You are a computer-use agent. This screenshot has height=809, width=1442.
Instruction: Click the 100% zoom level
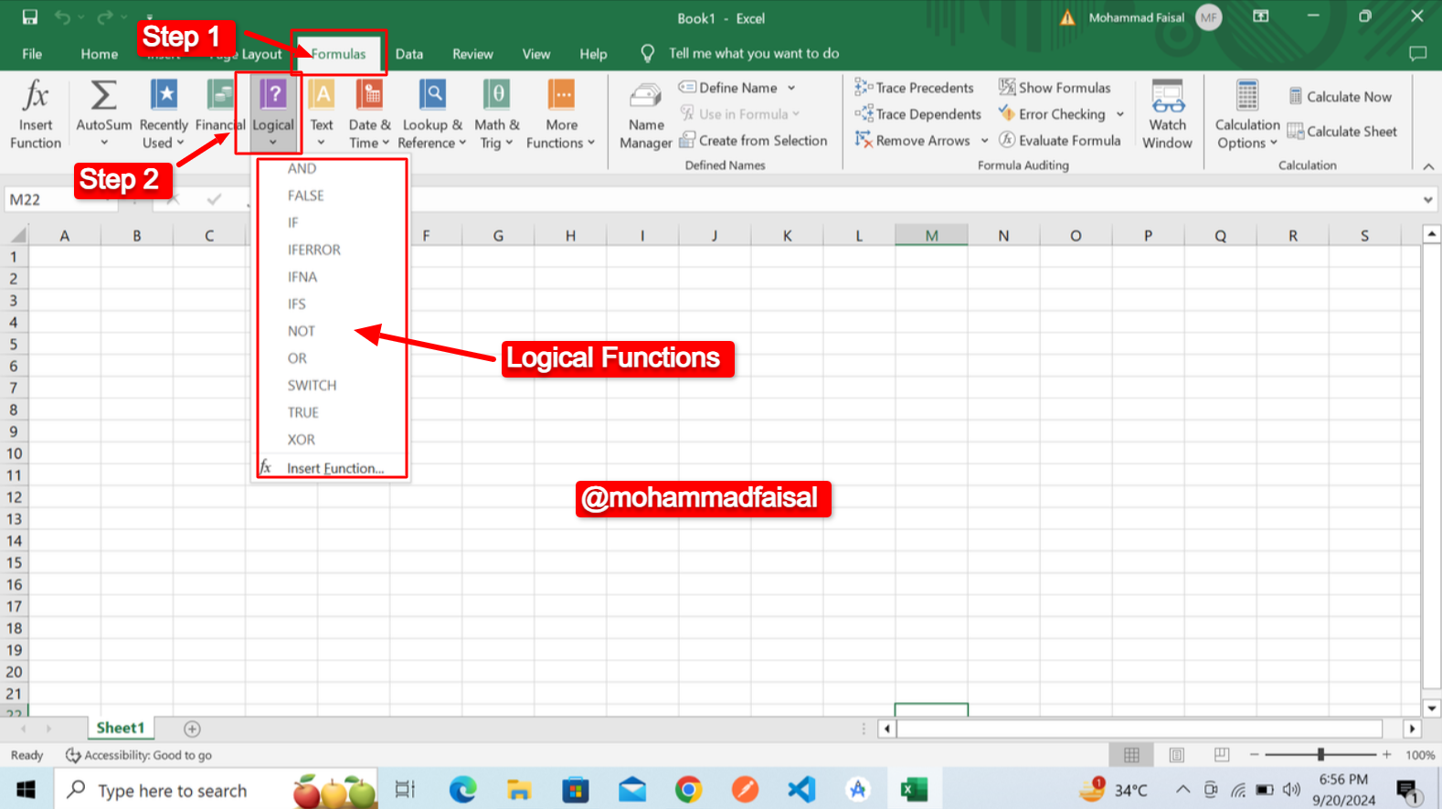(x=1420, y=755)
